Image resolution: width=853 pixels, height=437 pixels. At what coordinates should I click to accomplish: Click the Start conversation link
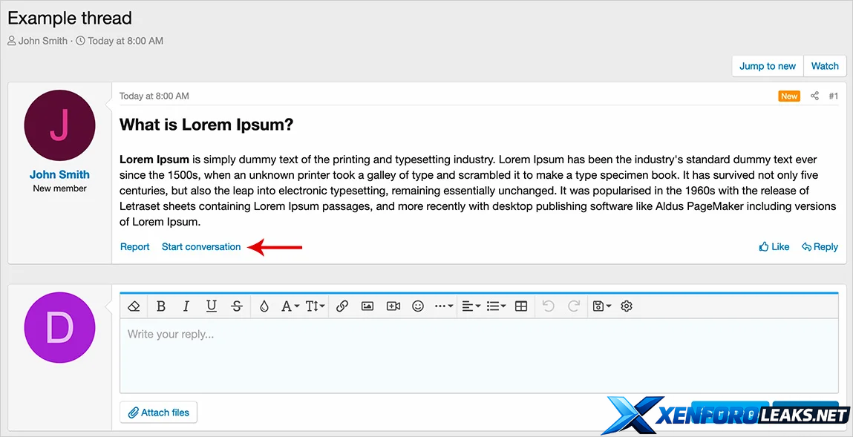[201, 247]
